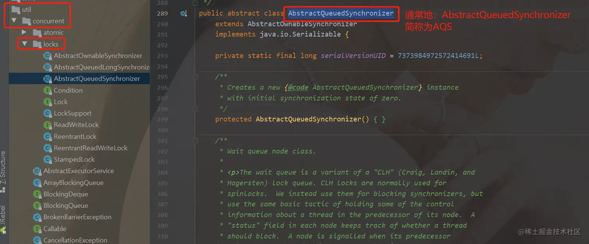
Task: Click the BlockingDeque interface icon
Action: tap(37, 194)
